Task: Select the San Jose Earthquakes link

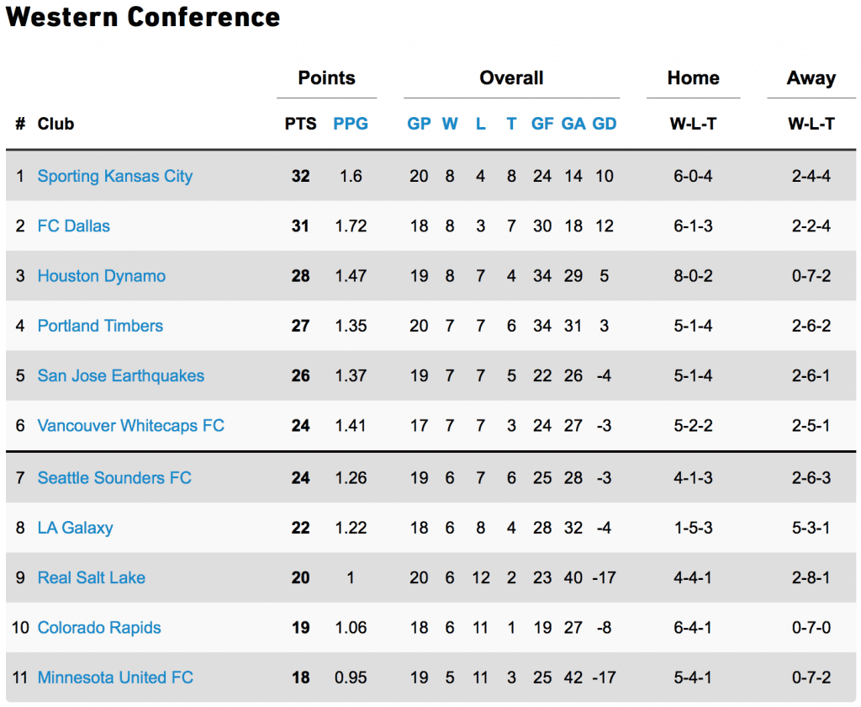Action: (x=121, y=376)
